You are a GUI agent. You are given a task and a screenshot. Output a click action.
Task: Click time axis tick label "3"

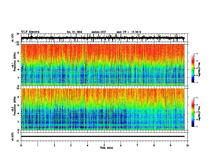71,145
